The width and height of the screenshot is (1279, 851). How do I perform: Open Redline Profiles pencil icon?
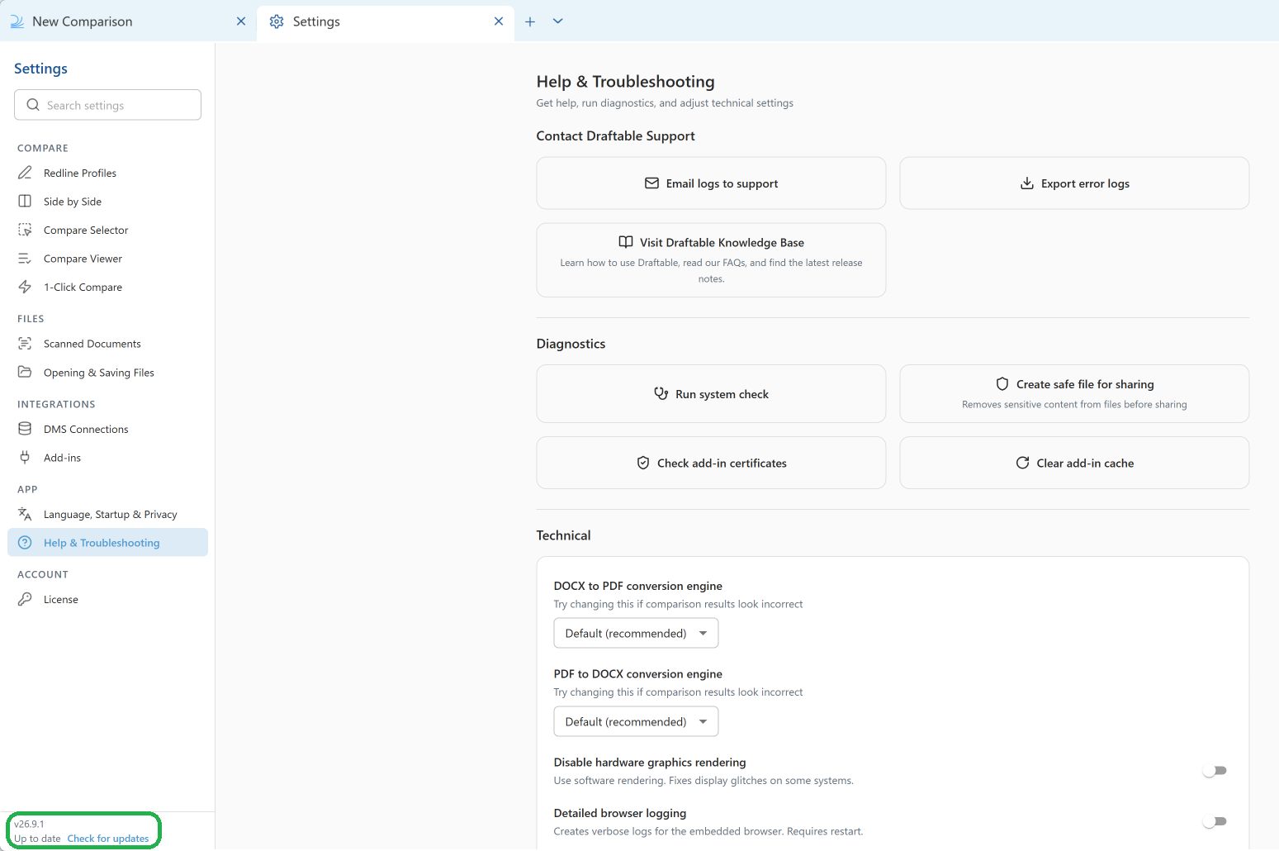click(25, 173)
